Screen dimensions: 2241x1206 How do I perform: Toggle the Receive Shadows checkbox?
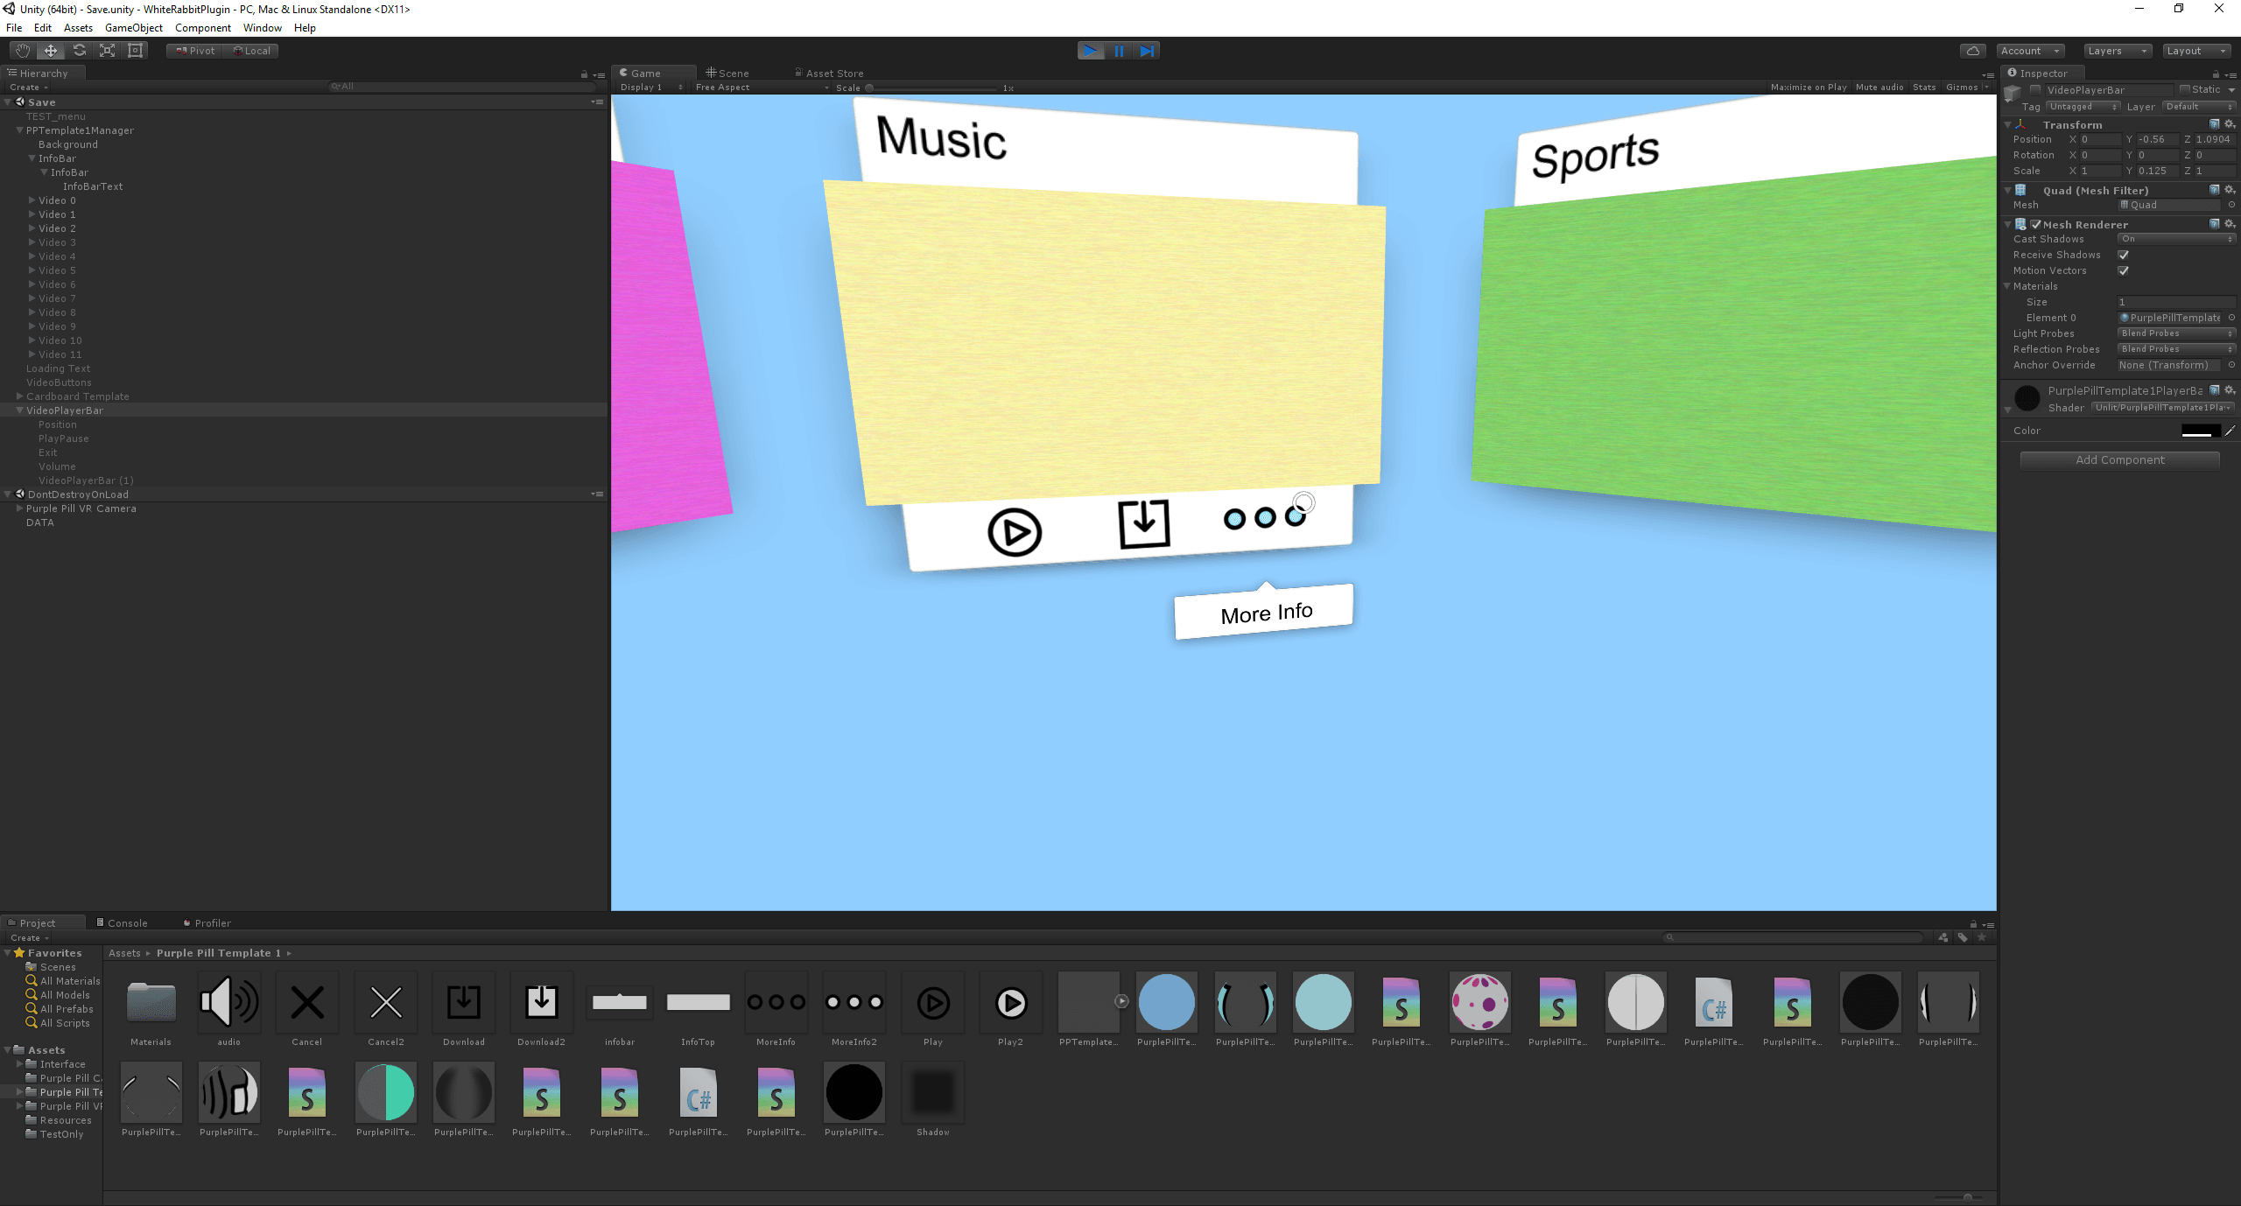[x=2123, y=255]
